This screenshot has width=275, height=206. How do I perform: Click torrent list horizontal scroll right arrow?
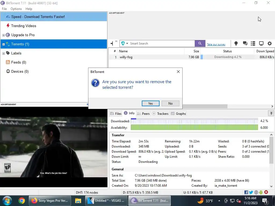point(272,106)
